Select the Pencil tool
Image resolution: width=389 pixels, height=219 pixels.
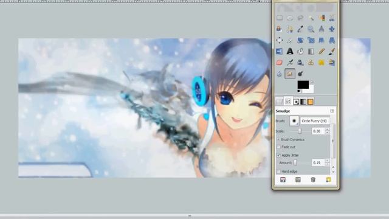[x=322, y=51]
